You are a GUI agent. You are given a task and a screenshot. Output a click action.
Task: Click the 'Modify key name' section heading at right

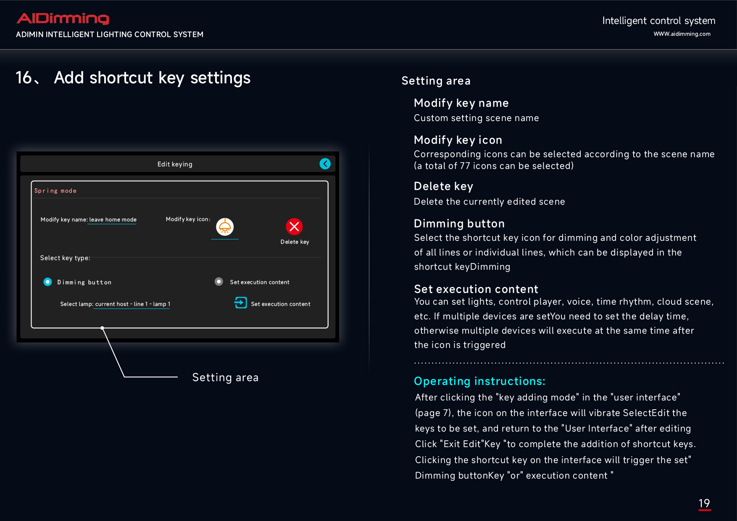[461, 103]
